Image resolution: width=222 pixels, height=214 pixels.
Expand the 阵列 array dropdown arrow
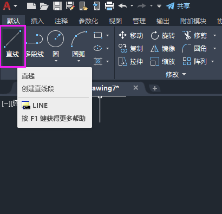pyautogui.click(x=212, y=61)
